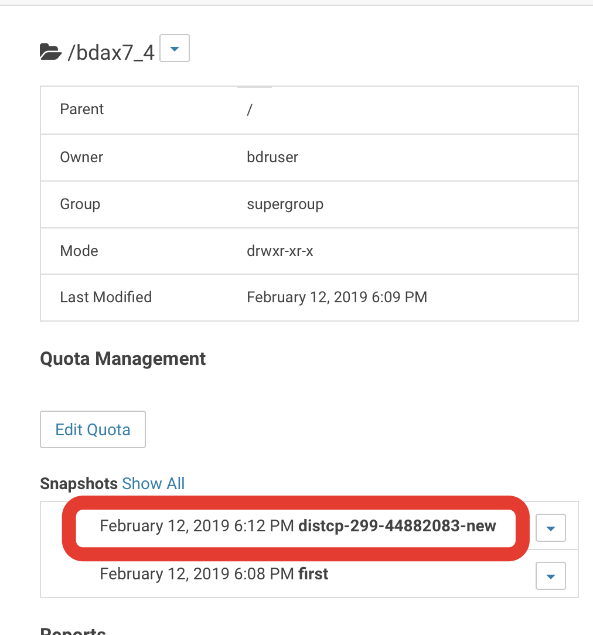Image resolution: width=593 pixels, height=635 pixels.
Task: Show all snapshots via Show All link
Action: (154, 483)
